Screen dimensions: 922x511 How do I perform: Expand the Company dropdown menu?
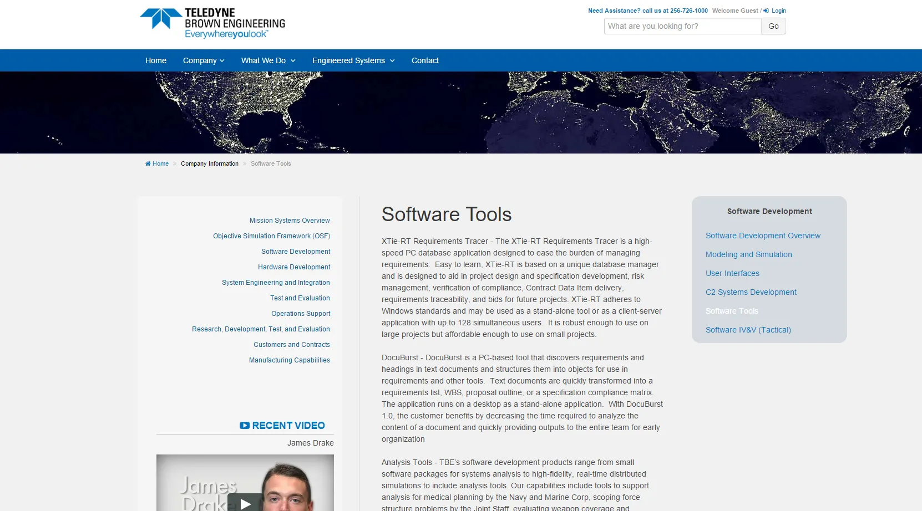pyautogui.click(x=204, y=60)
